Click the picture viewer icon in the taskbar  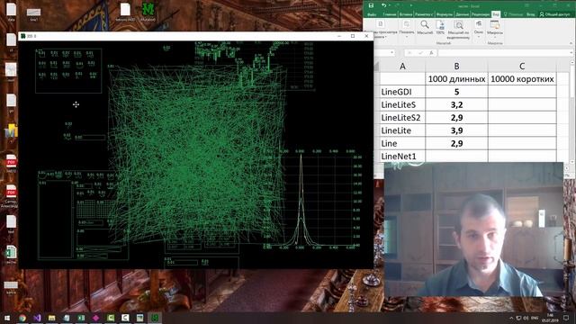140,318
